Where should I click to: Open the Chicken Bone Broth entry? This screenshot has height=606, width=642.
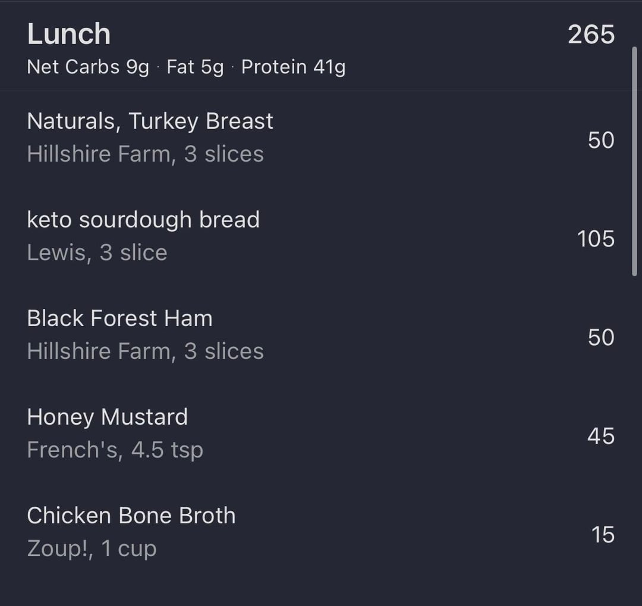click(x=131, y=516)
